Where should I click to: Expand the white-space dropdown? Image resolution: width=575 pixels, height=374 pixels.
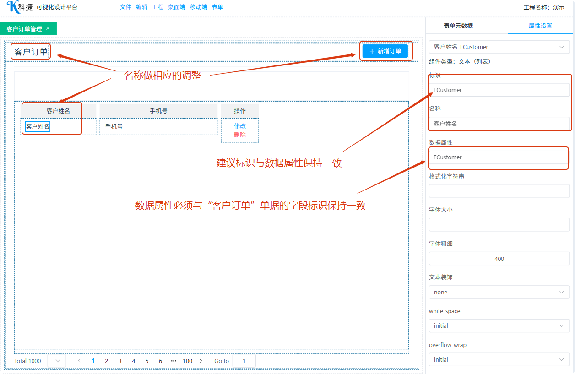[x=499, y=326]
